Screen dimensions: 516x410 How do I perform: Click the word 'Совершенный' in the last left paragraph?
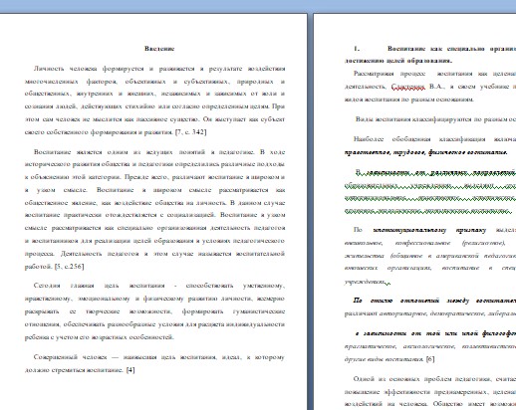(55, 357)
